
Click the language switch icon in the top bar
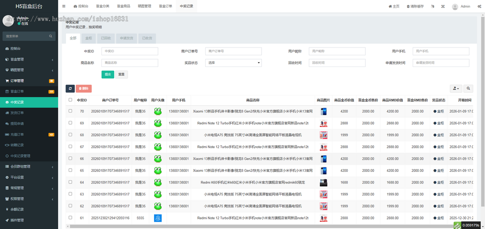click(432, 6)
